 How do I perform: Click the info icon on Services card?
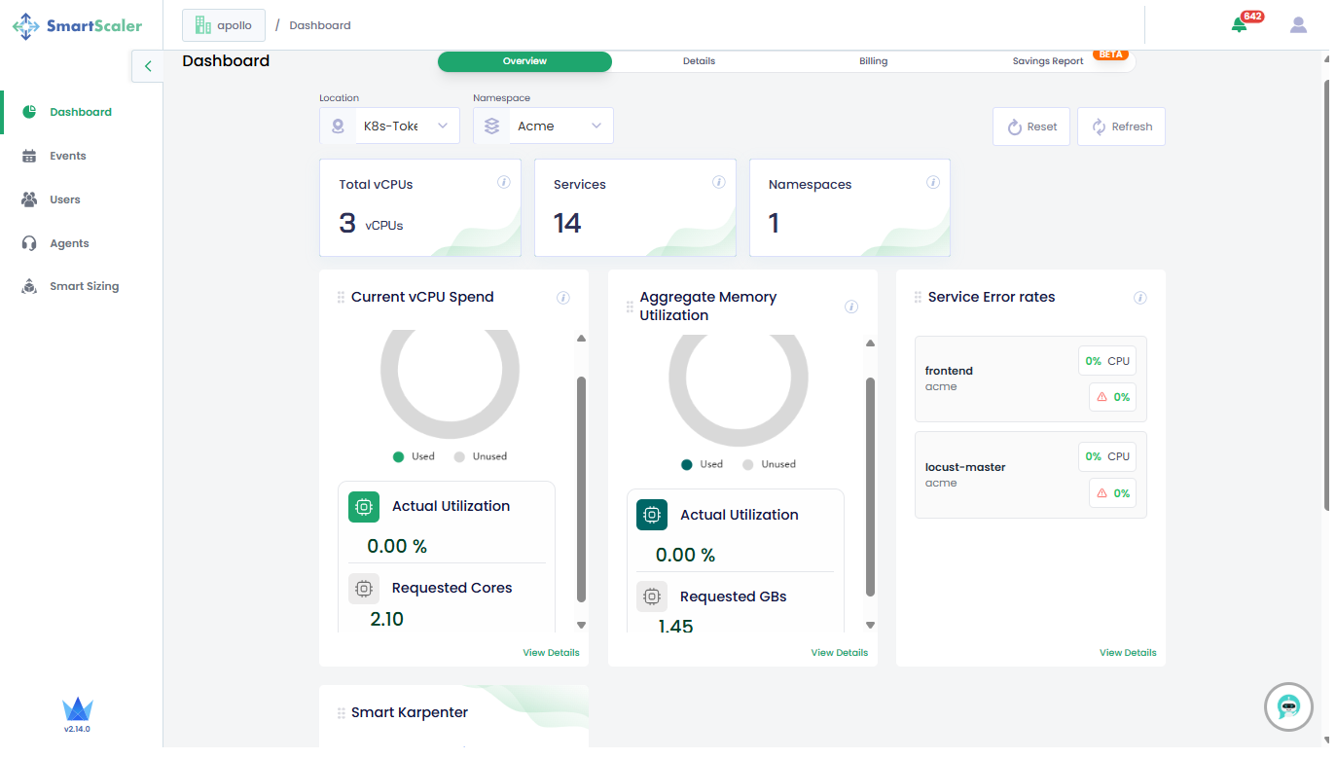[719, 182]
